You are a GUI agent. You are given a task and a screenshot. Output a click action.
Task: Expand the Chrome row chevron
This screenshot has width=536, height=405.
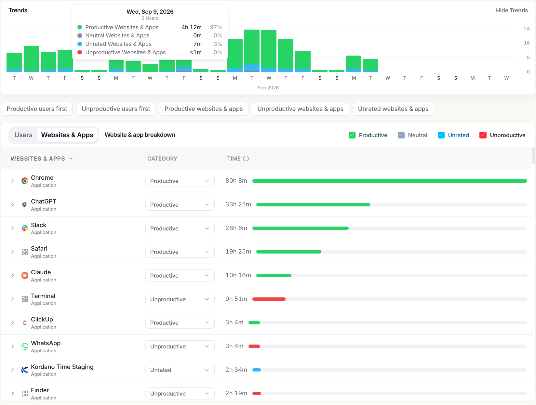(12, 181)
